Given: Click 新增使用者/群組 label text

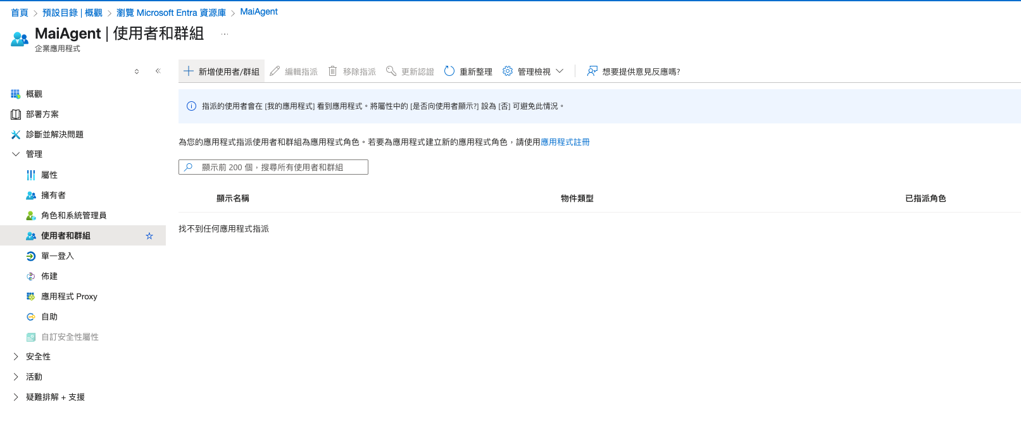Looking at the screenshot, I should (229, 72).
